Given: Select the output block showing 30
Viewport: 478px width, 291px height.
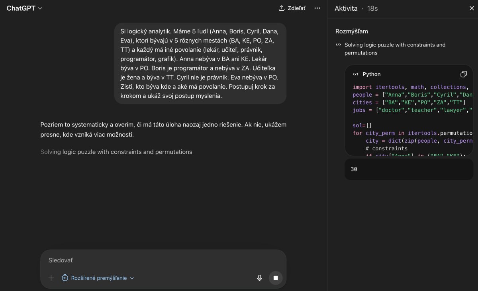Looking at the screenshot, I should (408, 169).
